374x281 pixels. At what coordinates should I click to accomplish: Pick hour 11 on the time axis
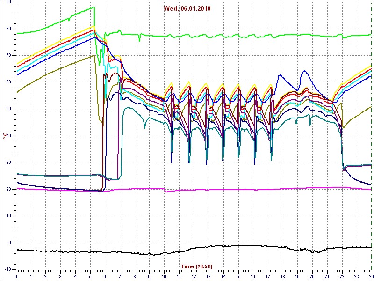179,276
